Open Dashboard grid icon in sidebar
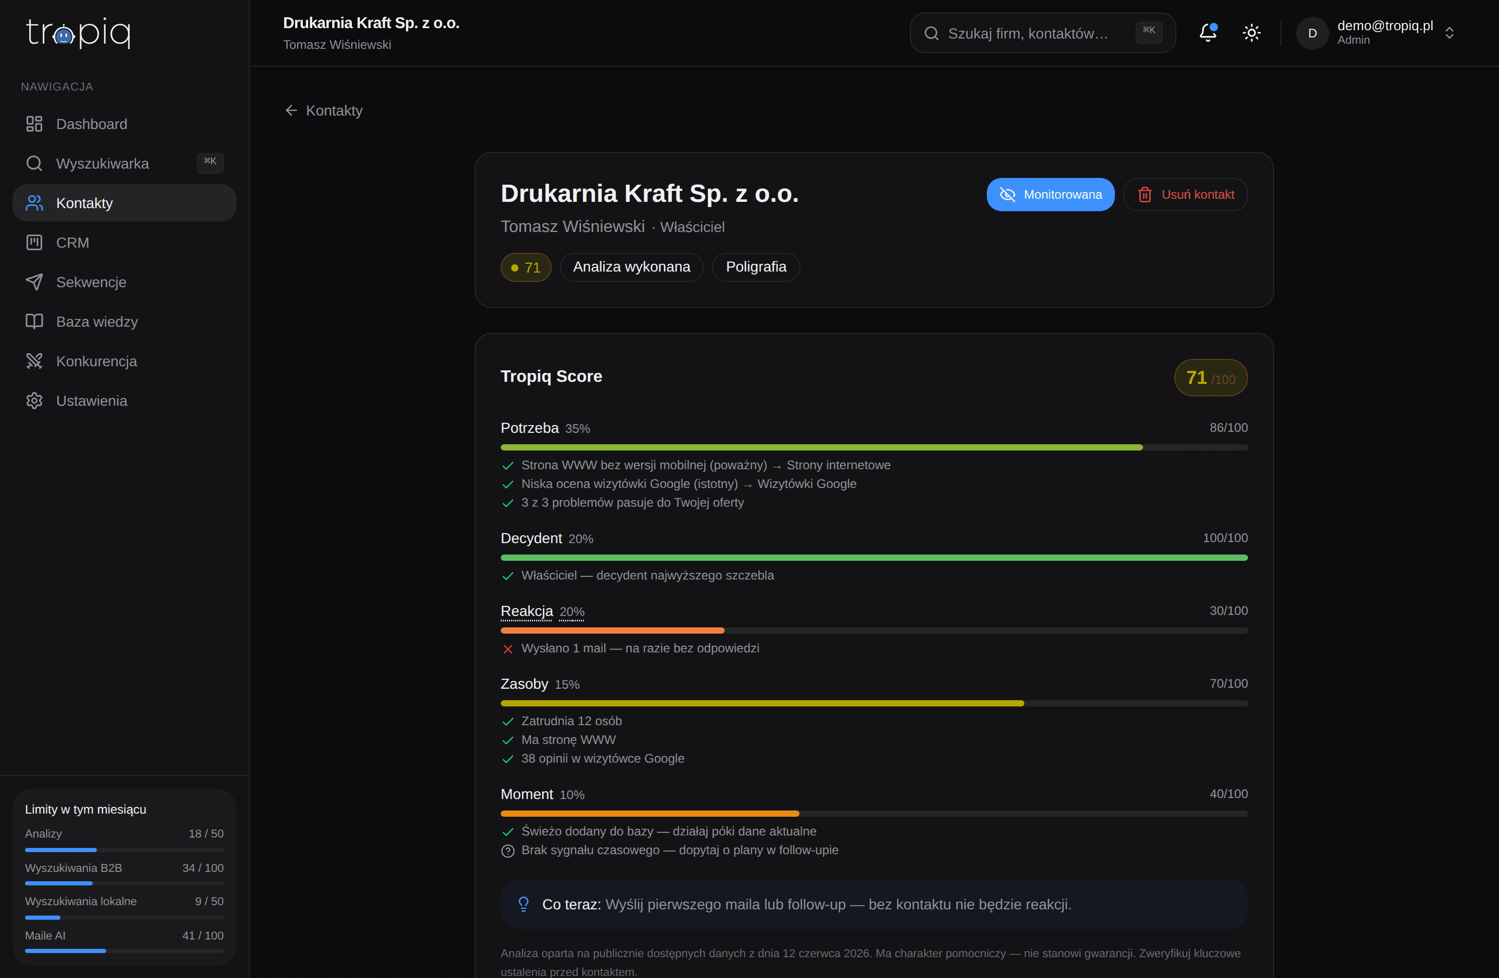 [34, 124]
